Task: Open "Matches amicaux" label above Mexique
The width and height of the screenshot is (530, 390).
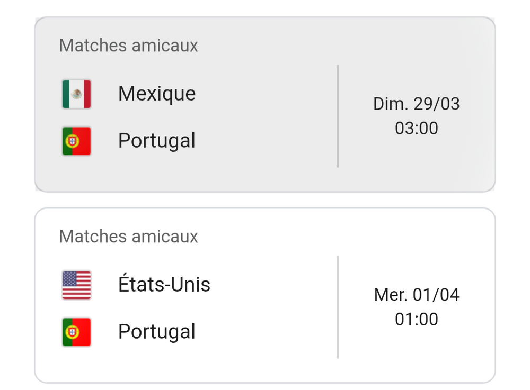Action: [x=129, y=46]
